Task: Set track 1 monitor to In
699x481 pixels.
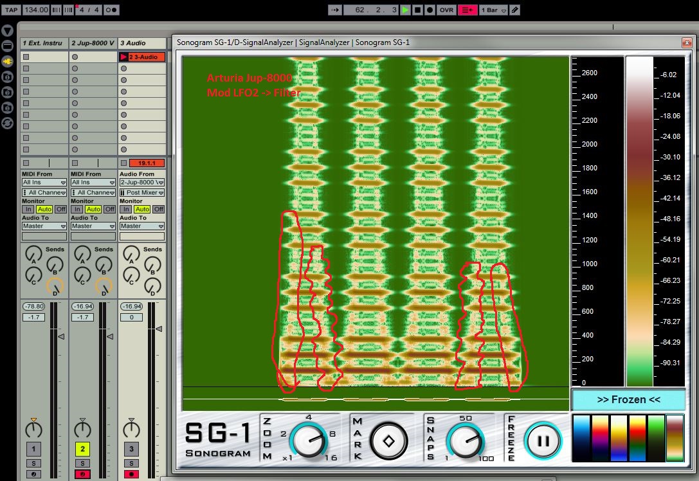Action: click(28, 209)
